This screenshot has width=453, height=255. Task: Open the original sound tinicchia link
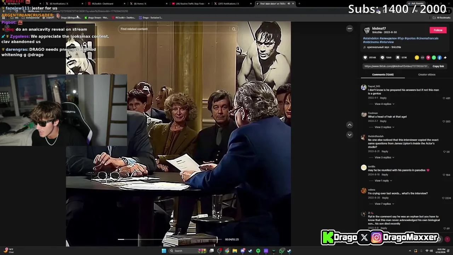tap(382, 47)
